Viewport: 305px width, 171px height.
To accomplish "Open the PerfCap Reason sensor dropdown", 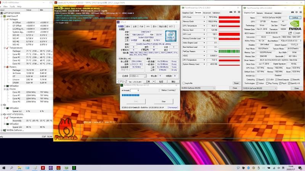I will [x=204, y=51].
